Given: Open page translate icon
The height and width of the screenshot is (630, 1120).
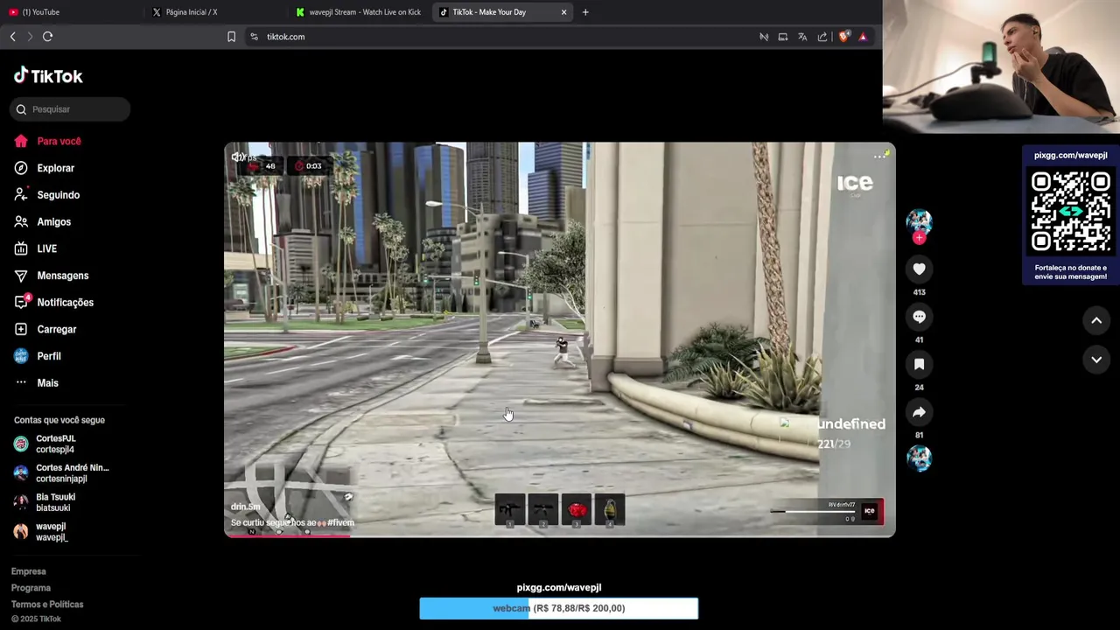Looking at the screenshot, I should [802, 37].
